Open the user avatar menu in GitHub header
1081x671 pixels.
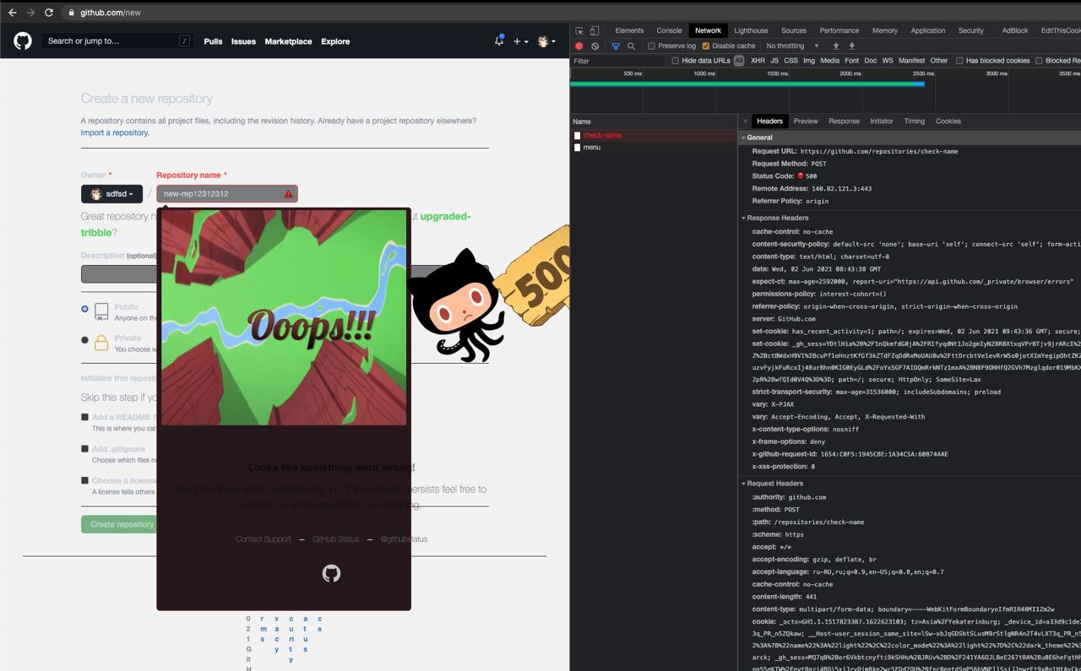click(x=546, y=41)
